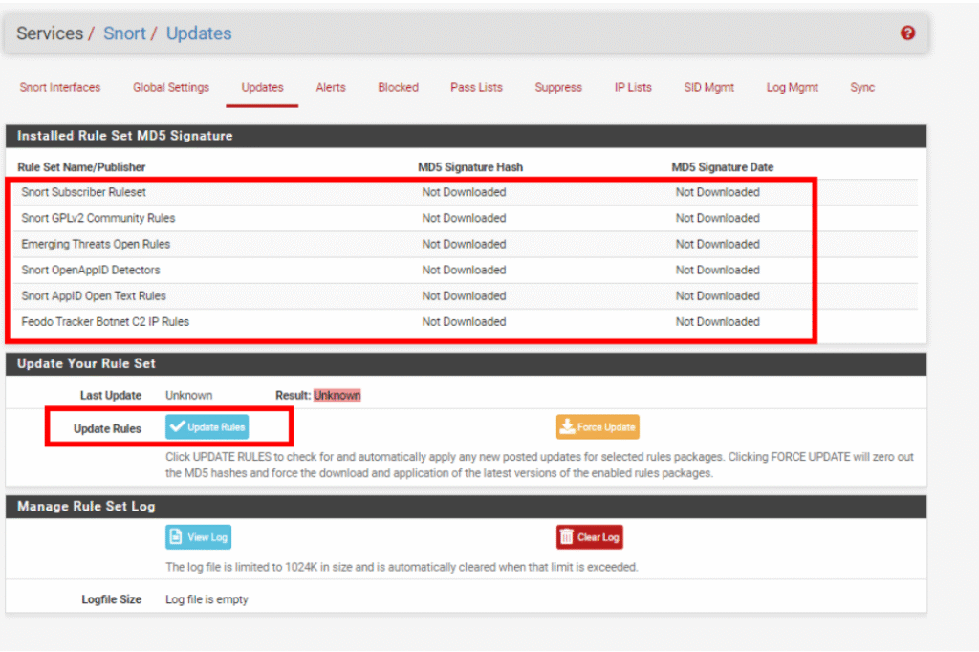Open the SID Mgmt tab
Viewport: 979px width, 652px height.
(x=708, y=87)
